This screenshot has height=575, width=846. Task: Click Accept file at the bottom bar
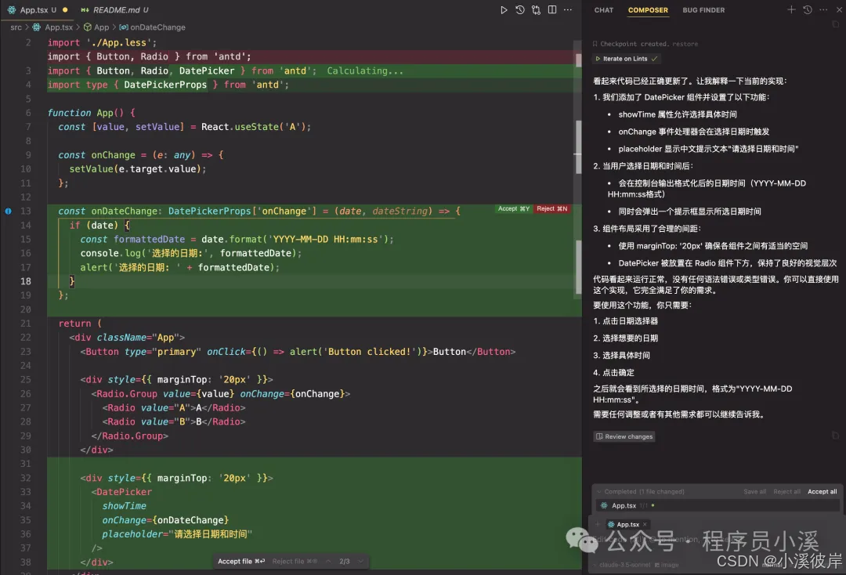click(240, 561)
